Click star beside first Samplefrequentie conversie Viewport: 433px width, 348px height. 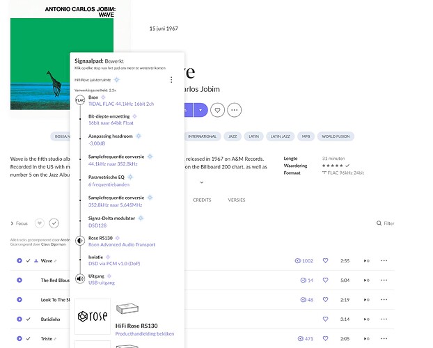(x=150, y=157)
